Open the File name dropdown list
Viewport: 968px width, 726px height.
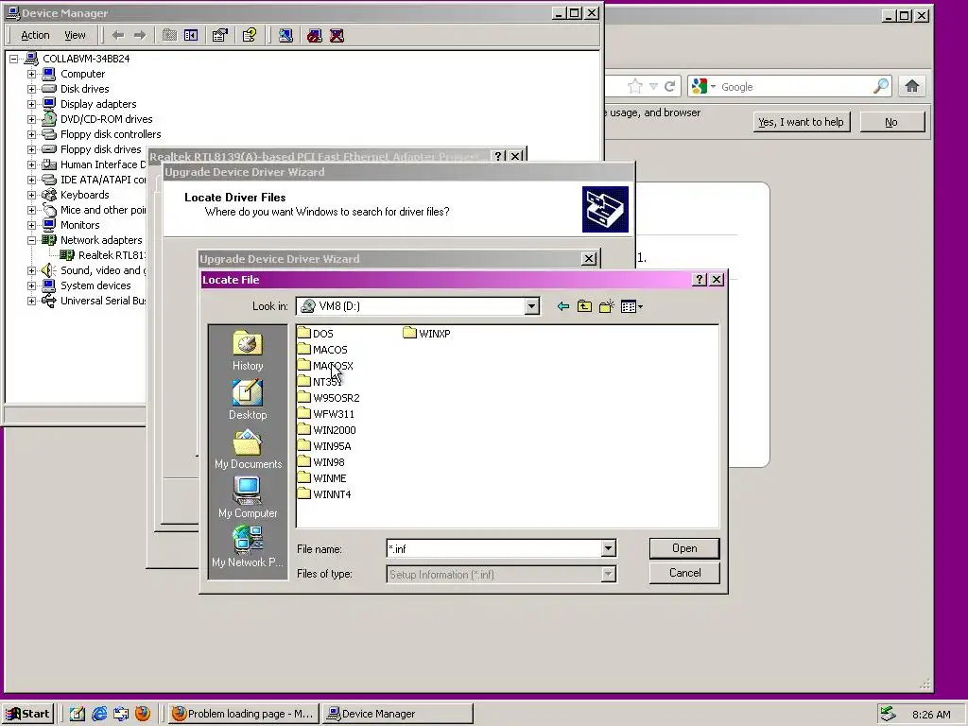tap(608, 548)
